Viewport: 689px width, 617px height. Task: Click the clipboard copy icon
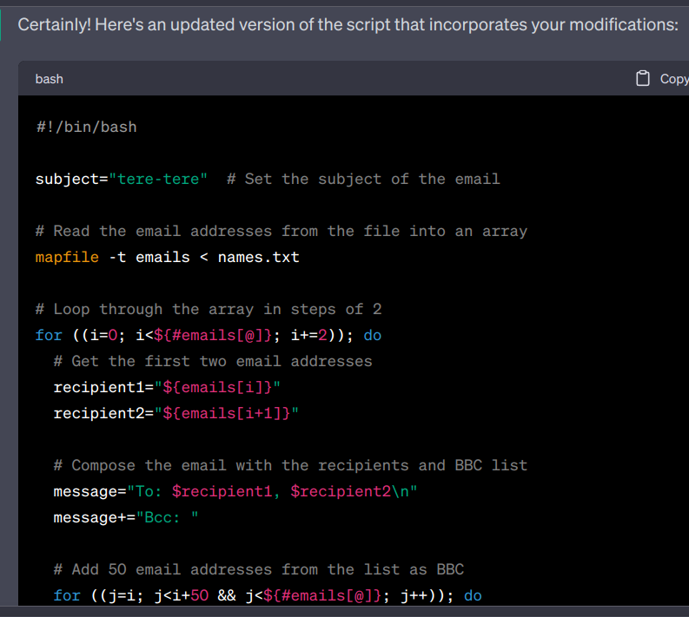(x=643, y=79)
